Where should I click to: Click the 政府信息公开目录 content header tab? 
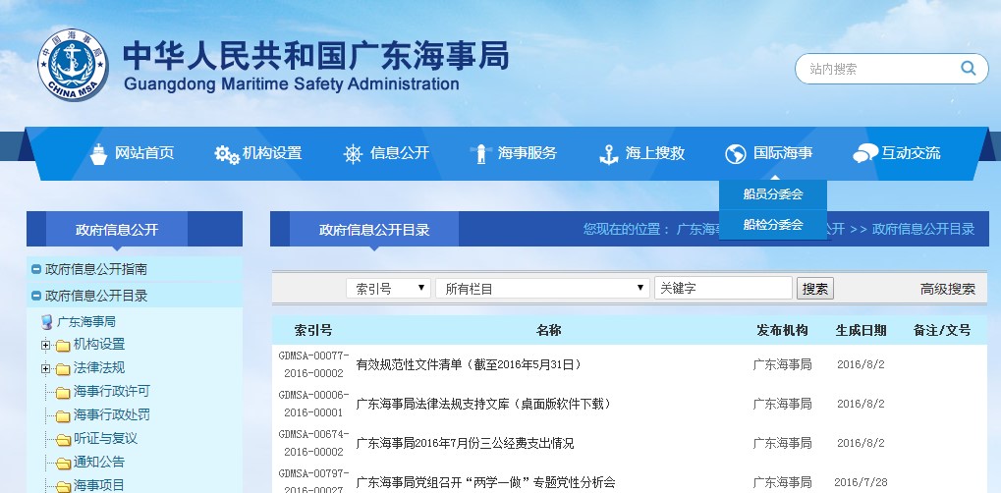click(x=374, y=229)
